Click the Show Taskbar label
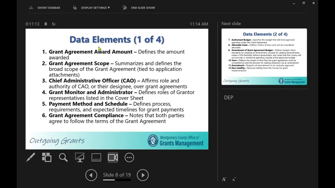Screen dimensions: 335x188 pos(49,8)
